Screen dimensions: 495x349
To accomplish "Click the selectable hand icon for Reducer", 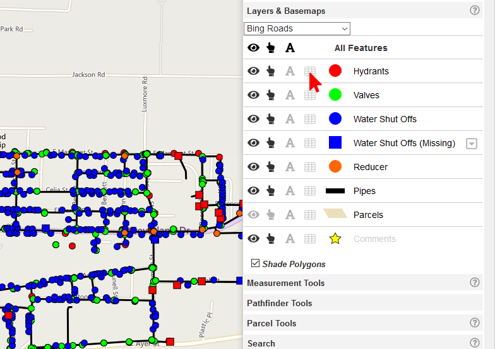I will coord(271,167).
